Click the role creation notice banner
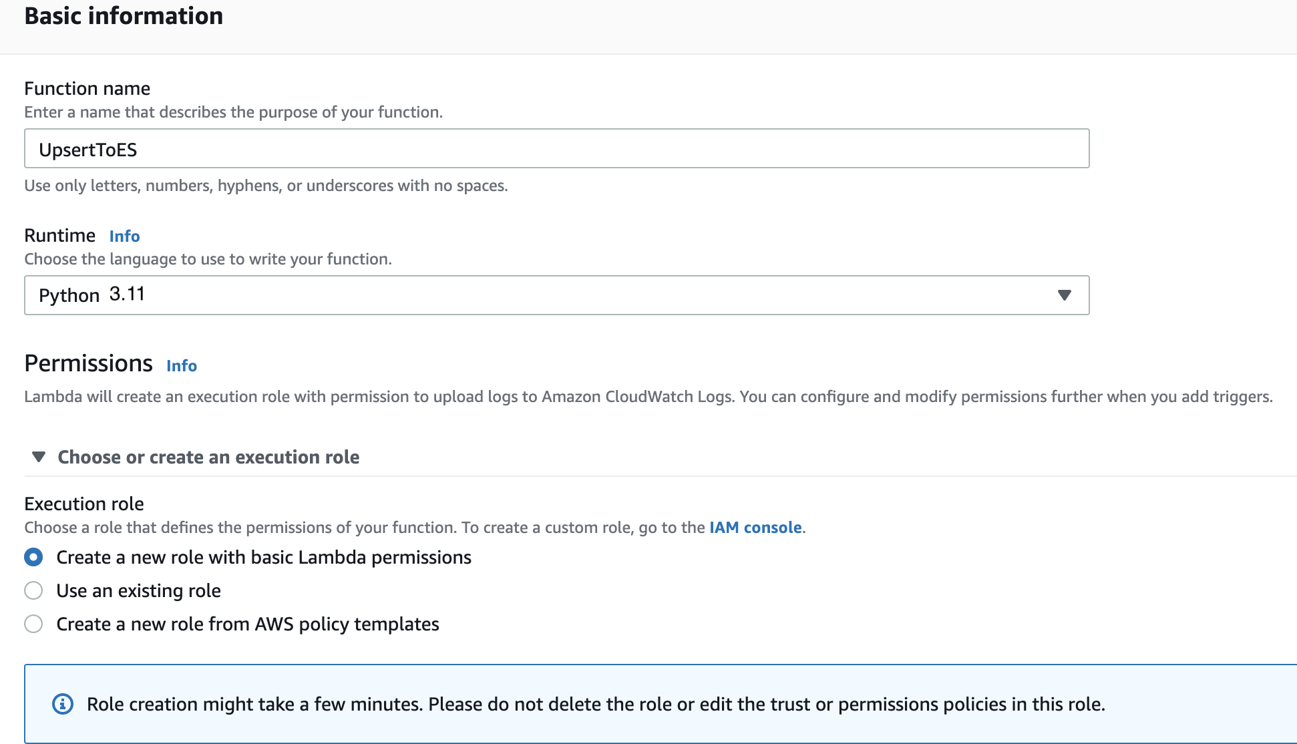 point(661,704)
